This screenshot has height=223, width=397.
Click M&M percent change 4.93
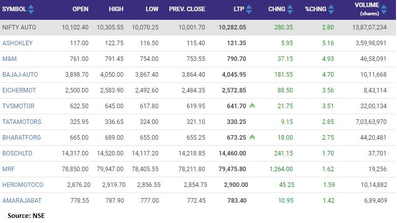point(328,59)
